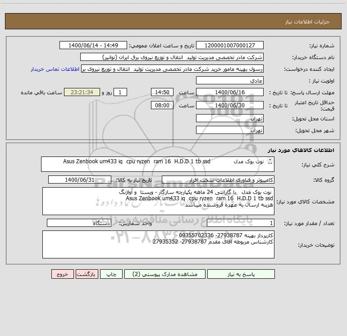
Task: Click the شهر محل تحویل field تهران
Action: [230, 130]
